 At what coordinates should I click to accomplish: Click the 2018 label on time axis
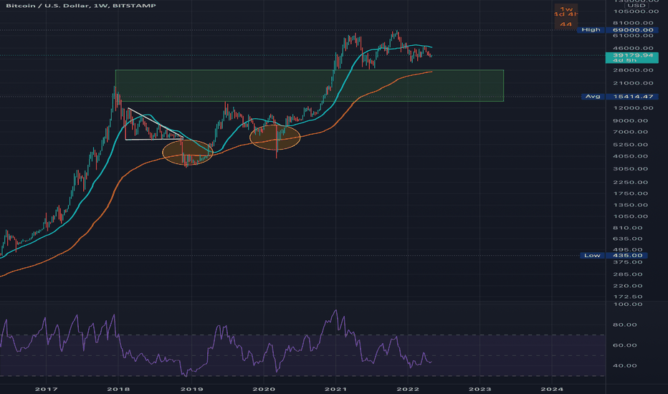coord(118,389)
